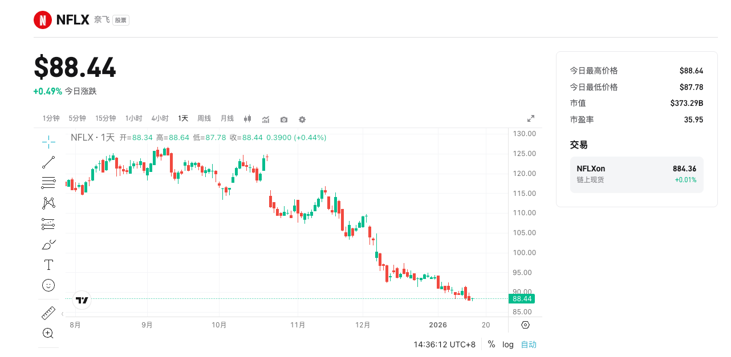Screen dimensions: 731x357
Task: Select the brush drawing tool
Action: pyautogui.click(x=48, y=245)
